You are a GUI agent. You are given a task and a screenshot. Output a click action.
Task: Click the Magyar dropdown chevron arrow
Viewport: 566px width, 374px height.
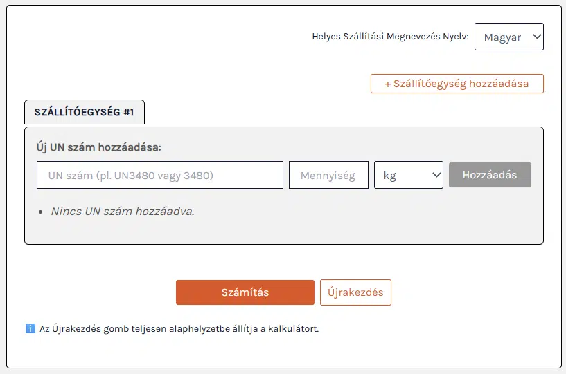tap(537, 37)
